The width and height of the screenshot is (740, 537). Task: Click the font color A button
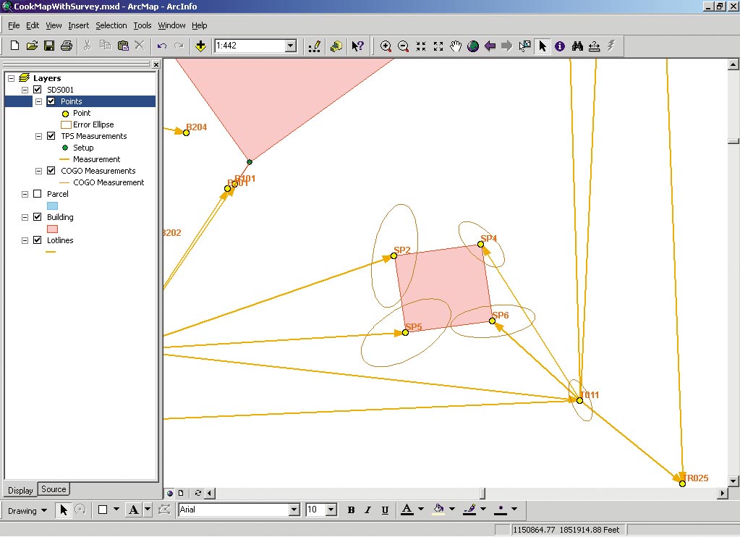tap(407, 509)
